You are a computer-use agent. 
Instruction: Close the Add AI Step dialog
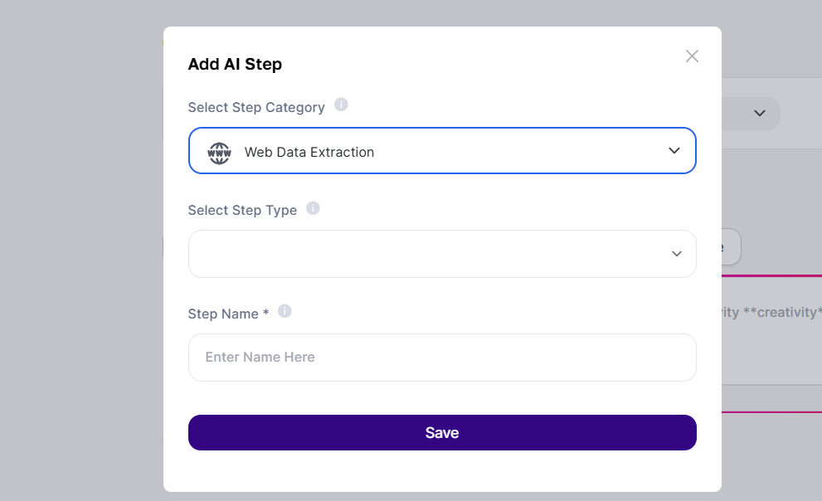[692, 56]
